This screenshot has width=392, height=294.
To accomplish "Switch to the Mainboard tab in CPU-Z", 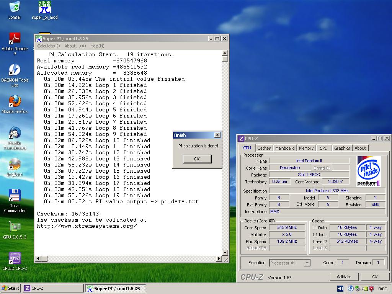I will 285,148.
